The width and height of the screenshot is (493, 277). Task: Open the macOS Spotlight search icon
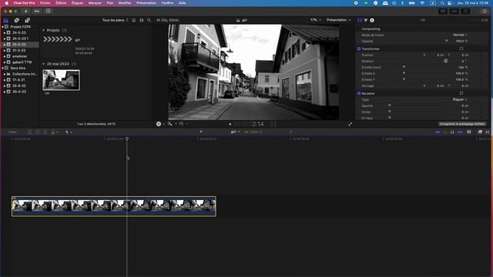442,3
